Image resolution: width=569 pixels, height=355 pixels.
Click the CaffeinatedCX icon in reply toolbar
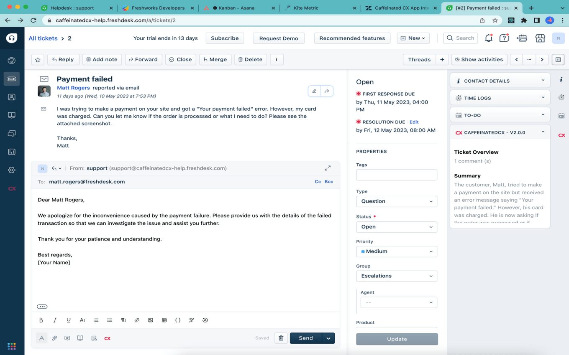coord(108,338)
